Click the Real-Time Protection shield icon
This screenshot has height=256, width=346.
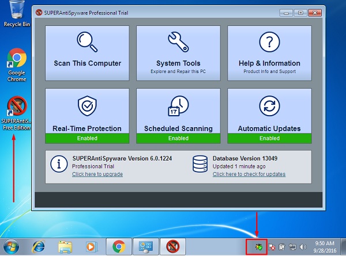coord(87,106)
